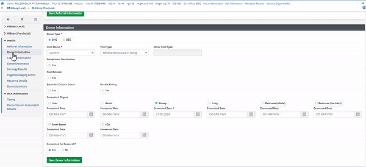Click the up arrow in the sidebar toolbar
This screenshot has height=167, width=366.
[x=22, y=19]
